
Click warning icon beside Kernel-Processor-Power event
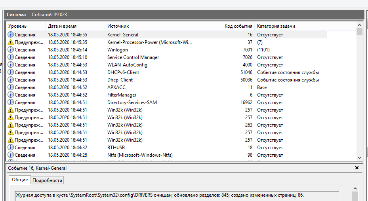(11, 42)
